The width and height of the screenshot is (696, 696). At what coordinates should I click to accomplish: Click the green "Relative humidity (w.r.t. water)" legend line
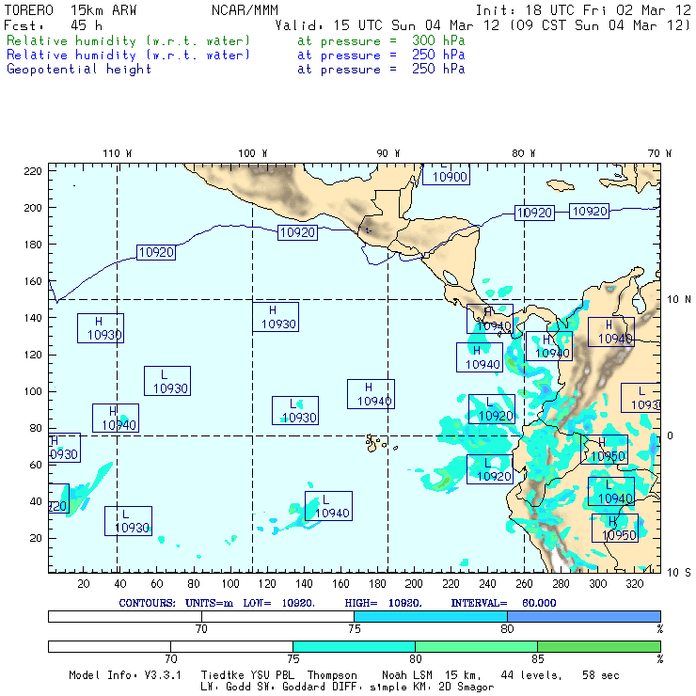[x=128, y=40]
